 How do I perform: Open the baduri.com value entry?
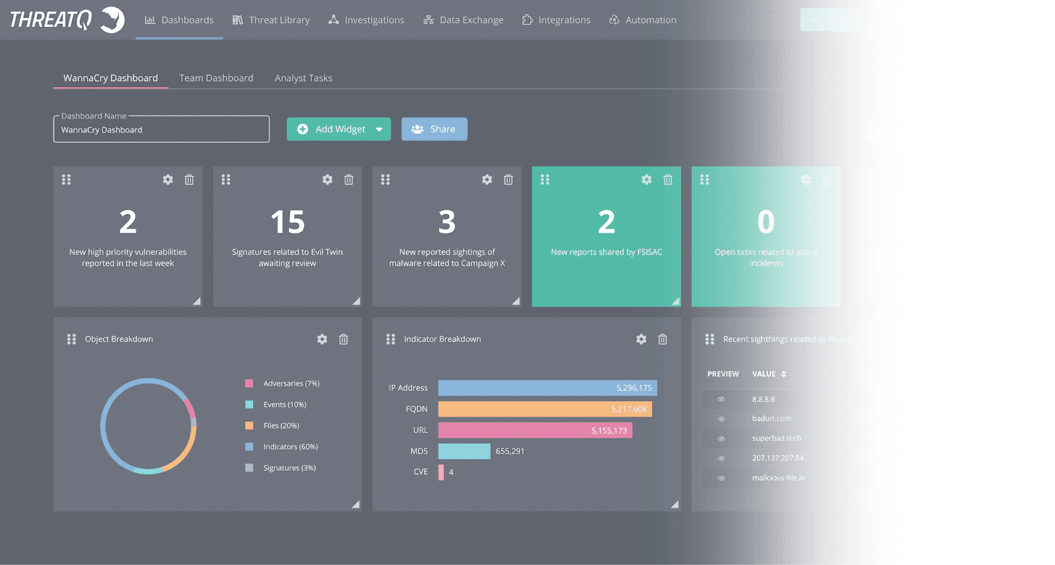[771, 419]
